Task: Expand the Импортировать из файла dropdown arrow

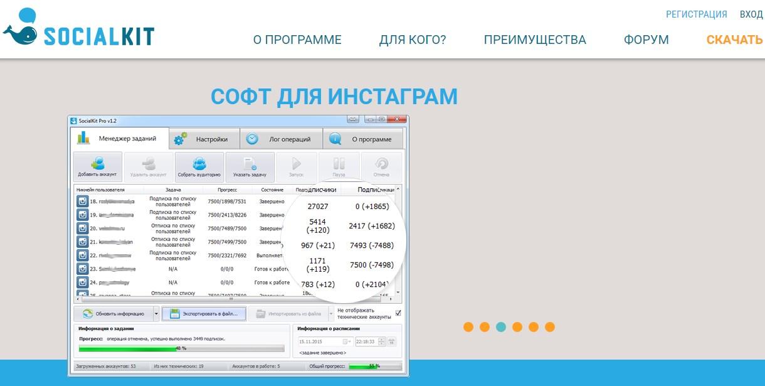Action: (x=330, y=314)
